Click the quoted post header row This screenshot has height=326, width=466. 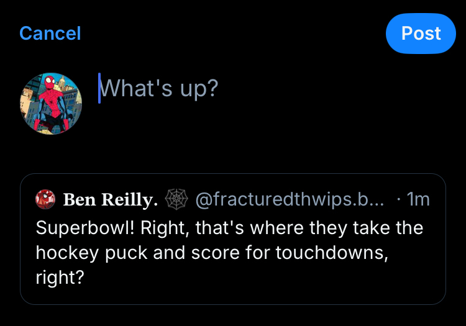tap(233, 199)
